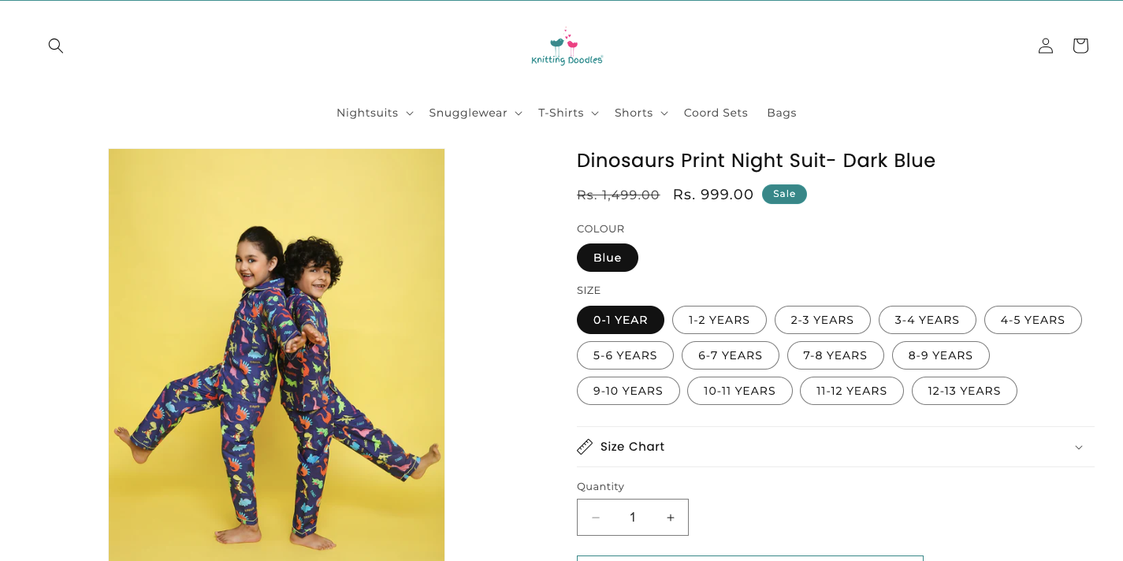Expand the Shorts dropdown menu
Viewport: 1123px width, 561px height.
coord(641,113)
